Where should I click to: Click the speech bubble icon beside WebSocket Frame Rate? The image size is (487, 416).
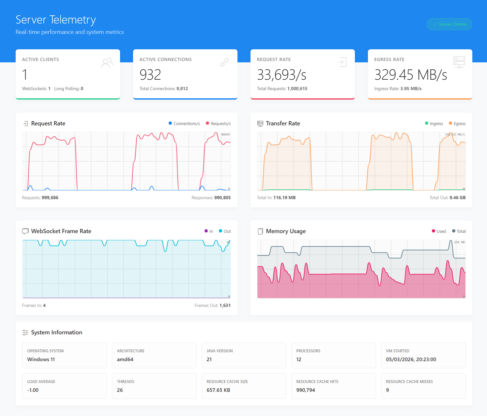pos(25,231)
